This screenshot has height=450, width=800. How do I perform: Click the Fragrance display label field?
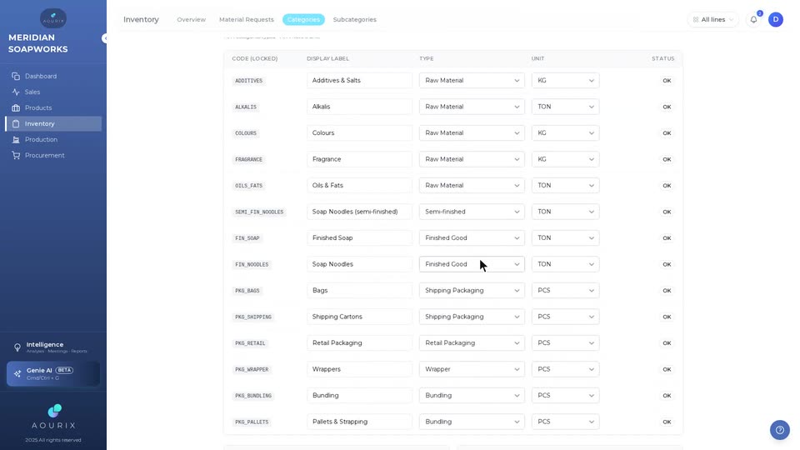tap(359, 159)
